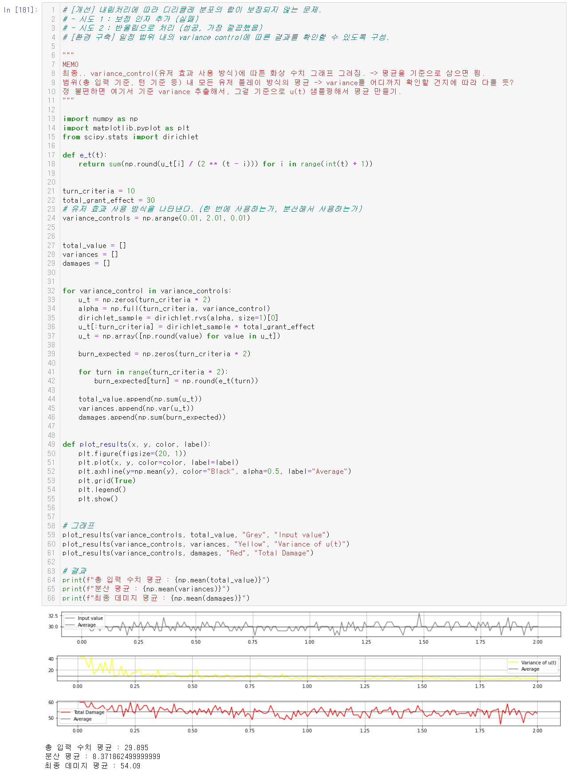The width and height of the screenshot is (570, 775).
Task: Click the print line with np.mean(damages)
Action: pos(156,598)
